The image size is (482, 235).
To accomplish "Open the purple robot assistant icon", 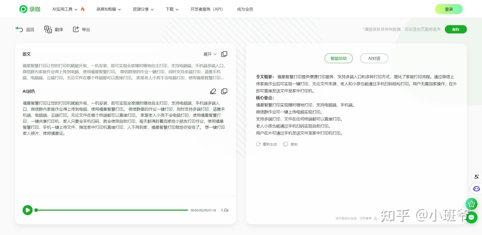I will pos(476,189).
